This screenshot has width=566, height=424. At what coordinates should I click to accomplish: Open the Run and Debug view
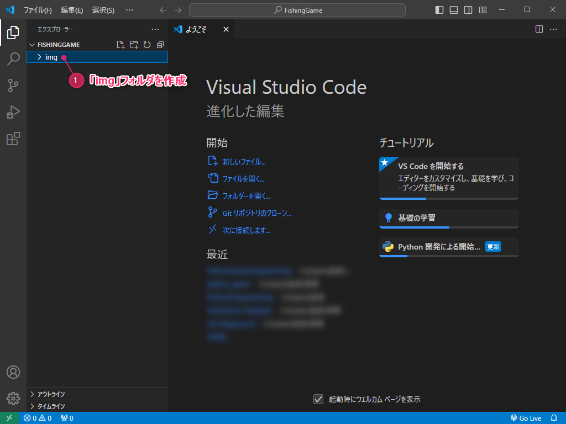click(13, 113)
